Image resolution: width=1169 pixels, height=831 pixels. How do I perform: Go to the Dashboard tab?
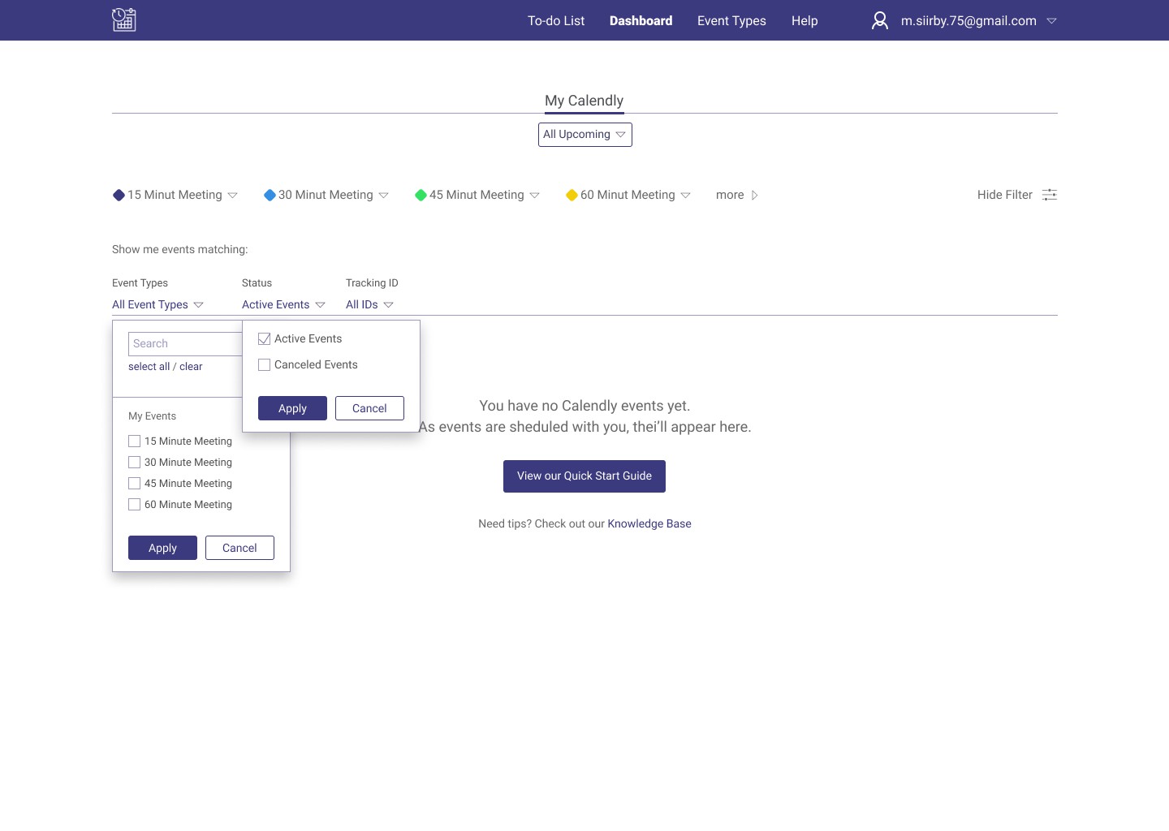(x=641, y=21)
